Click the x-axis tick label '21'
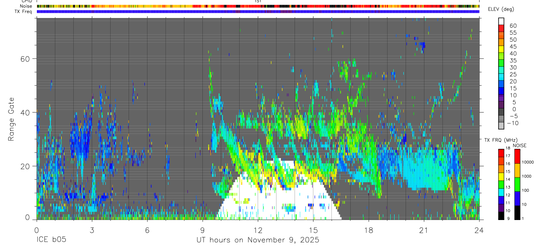Screen dimensions: 539x249 [424, 230]
